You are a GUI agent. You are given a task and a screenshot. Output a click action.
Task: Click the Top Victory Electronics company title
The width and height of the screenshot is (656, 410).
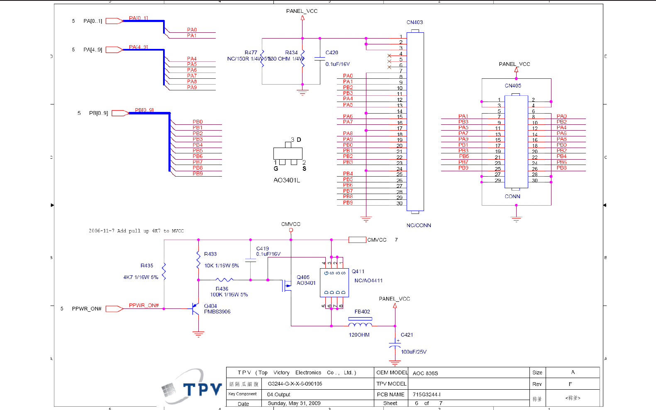(297, 373)
